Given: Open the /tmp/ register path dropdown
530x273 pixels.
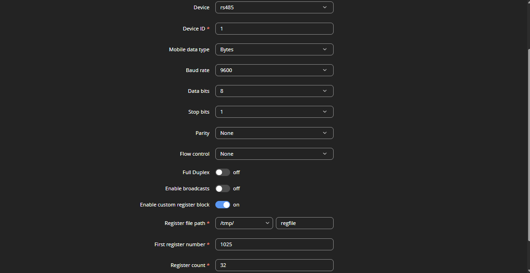Looking at the screenshot, I should (x=244, y=223).
